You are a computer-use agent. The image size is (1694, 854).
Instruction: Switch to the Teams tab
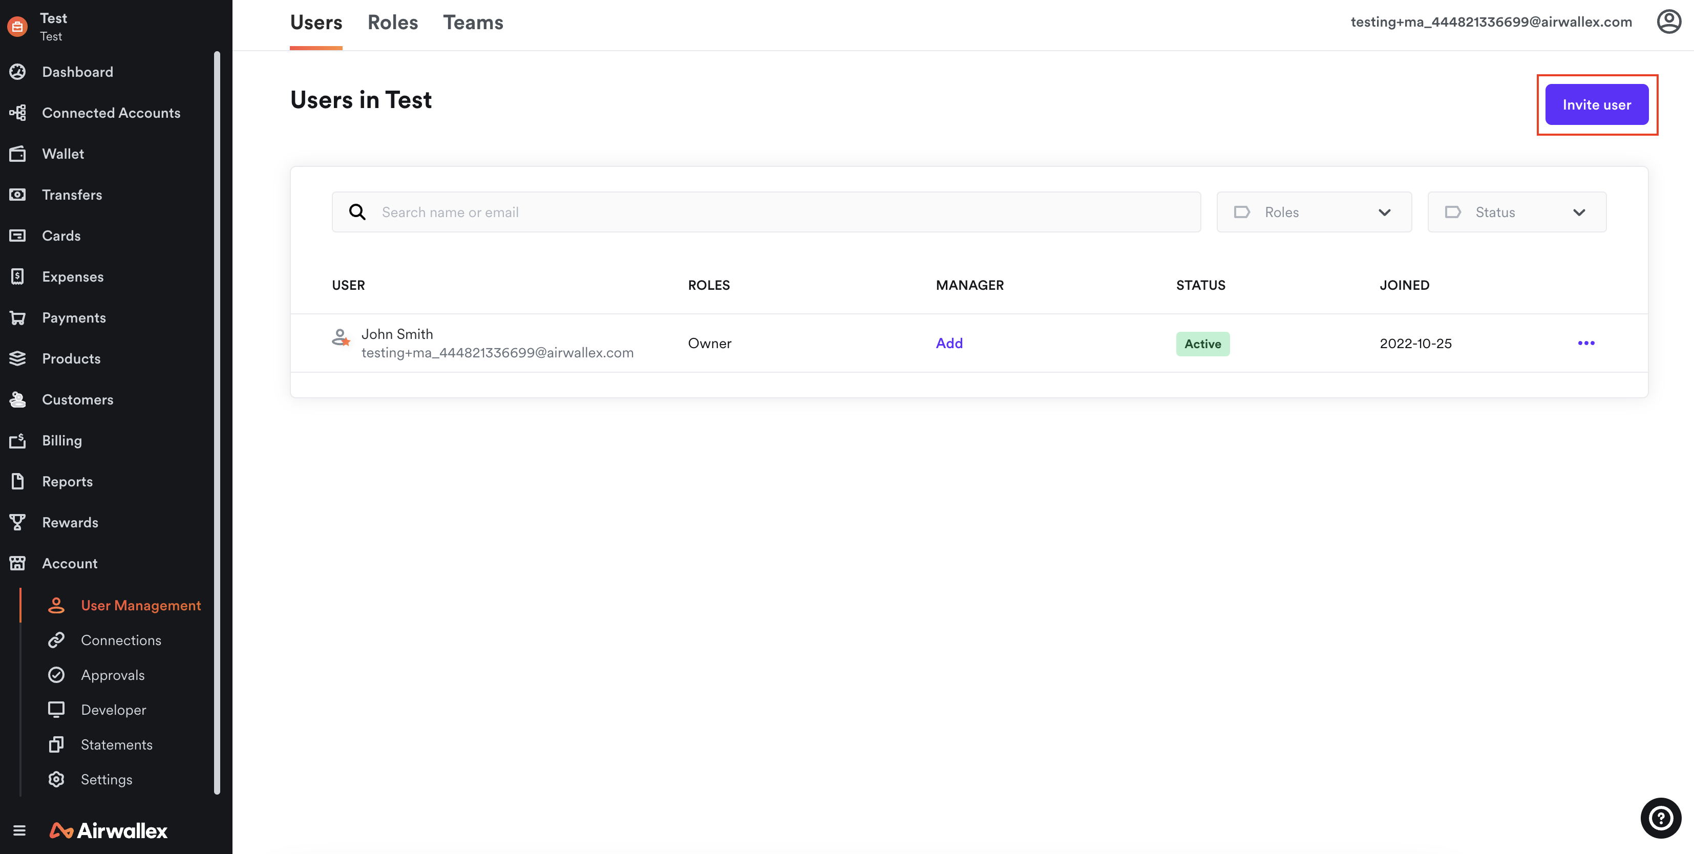473,23
